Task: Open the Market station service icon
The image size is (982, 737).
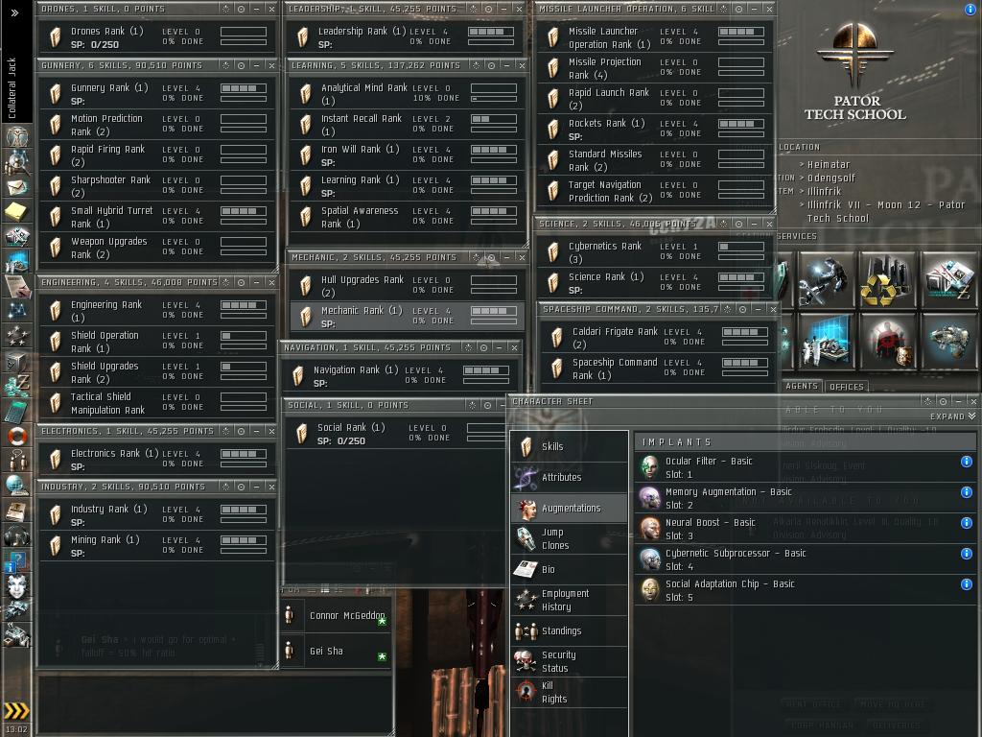Action: click(948, 279)
